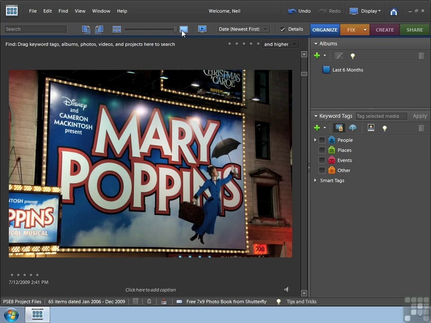Collapse the Albums panel

pyautogui.click(x=316, y=44)
